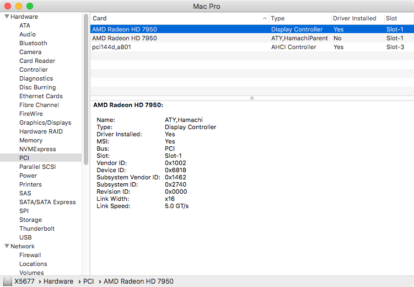Viewport: 414px width, 287px height.
Task: Select FireWire in sidebar
Action: (31, 114)
